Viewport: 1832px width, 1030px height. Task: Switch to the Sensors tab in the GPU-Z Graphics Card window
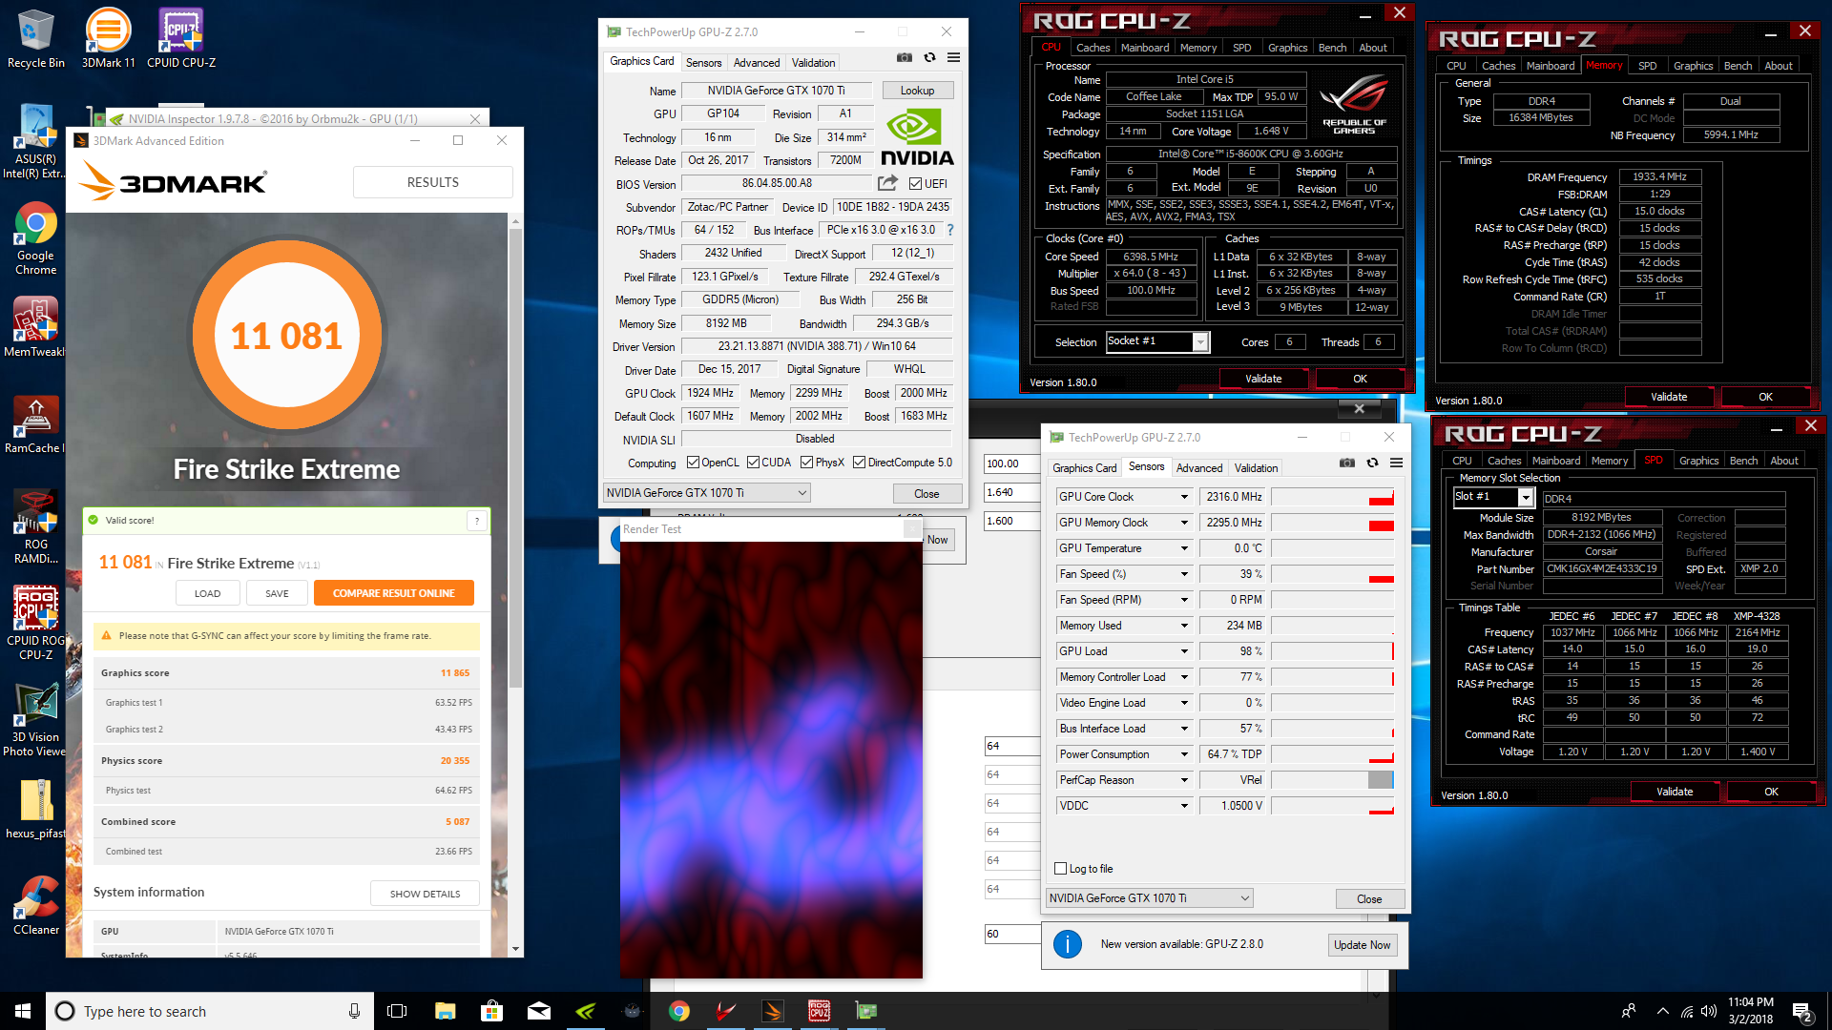(x=703, y=63)
